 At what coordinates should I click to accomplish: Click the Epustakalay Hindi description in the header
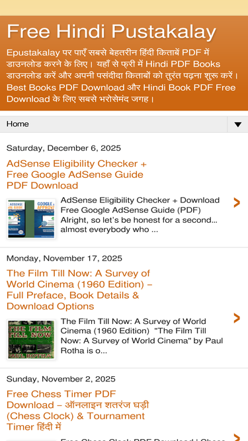pyautogui.click(x=122, y=76)
